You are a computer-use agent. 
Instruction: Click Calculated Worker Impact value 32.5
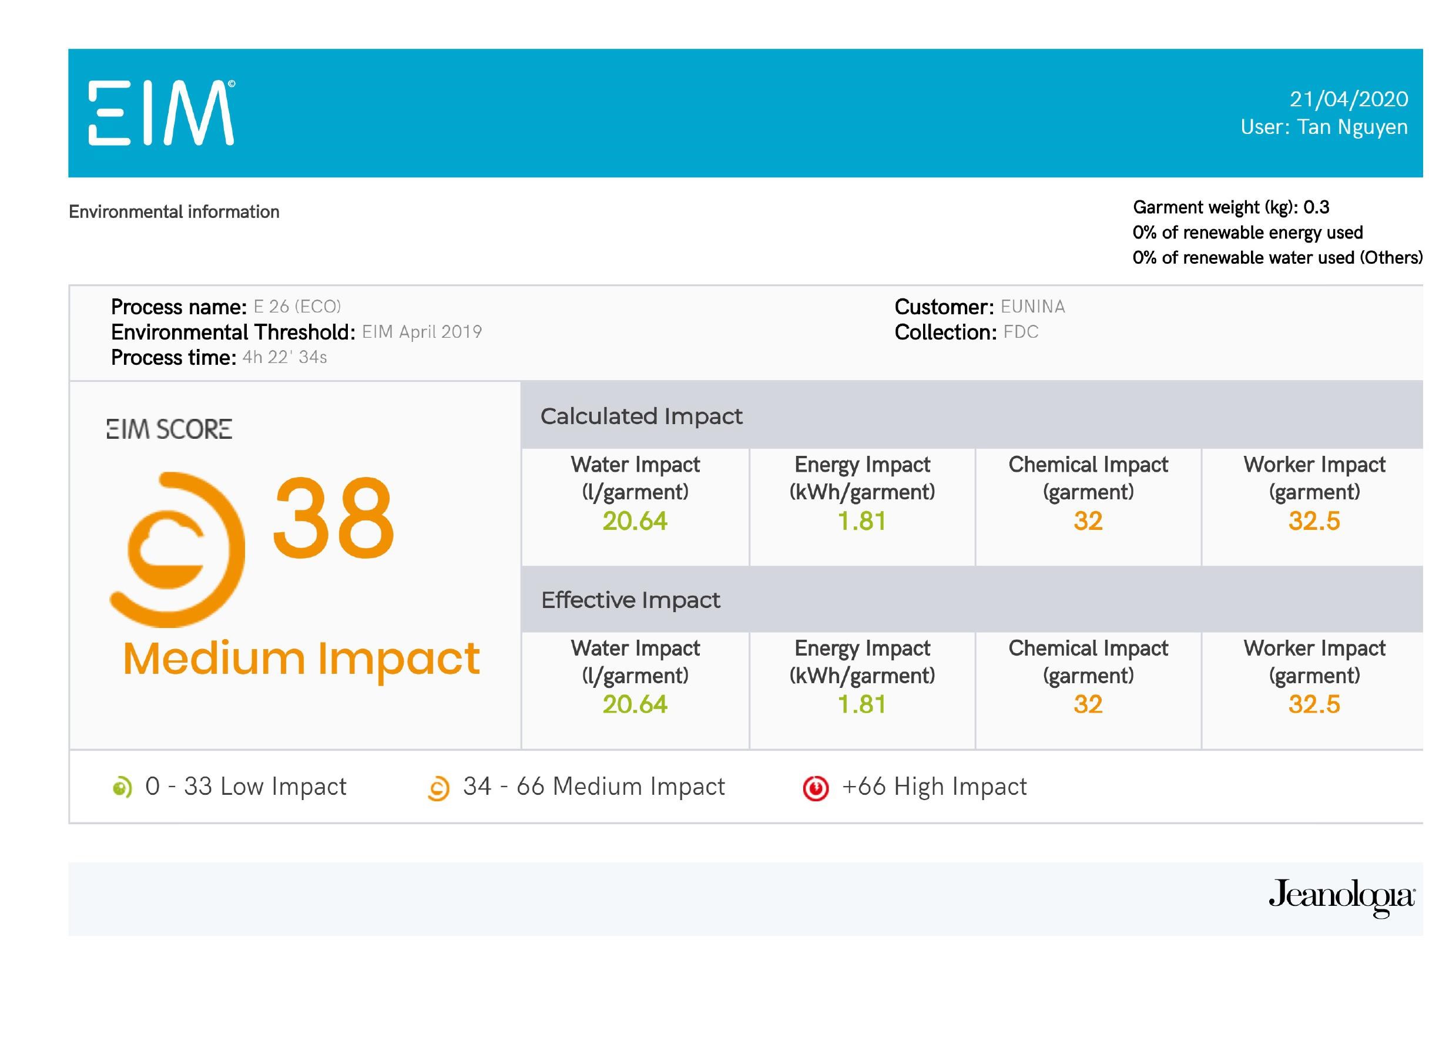(x=1314, y=521)
